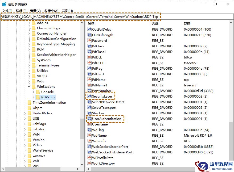Click the DWORD icon beside PortNumber
This screenshot has width=234, height=172.
[x=90, y=91]
